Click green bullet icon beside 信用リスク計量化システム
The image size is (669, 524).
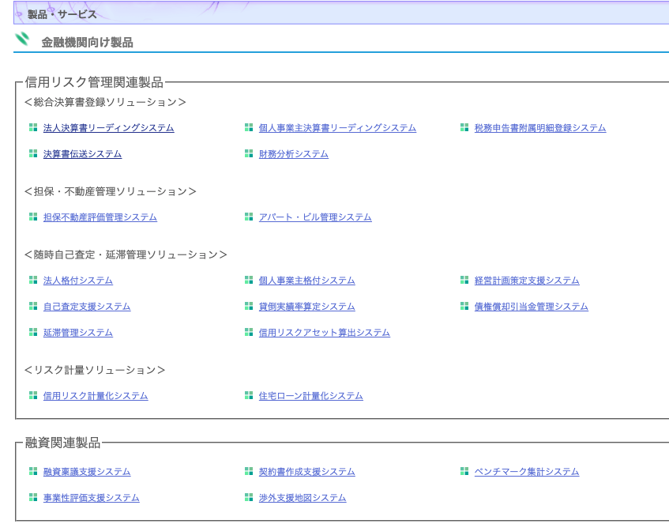point(33,395)
